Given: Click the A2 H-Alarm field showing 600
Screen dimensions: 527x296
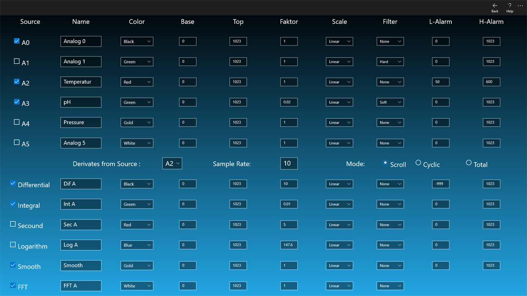Looking at the screenshot, I should [492, 82].
